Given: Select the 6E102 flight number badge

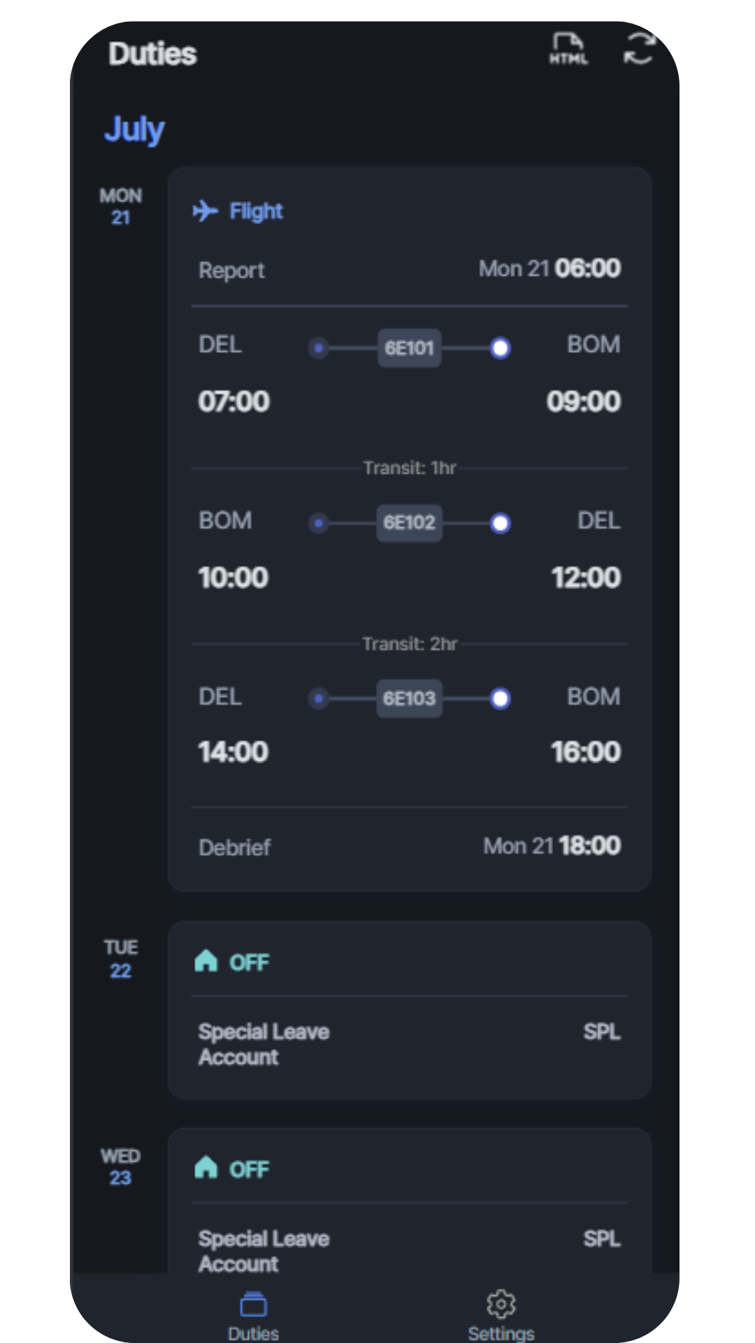Looking at the screenshot, I should tap(410, 523).
